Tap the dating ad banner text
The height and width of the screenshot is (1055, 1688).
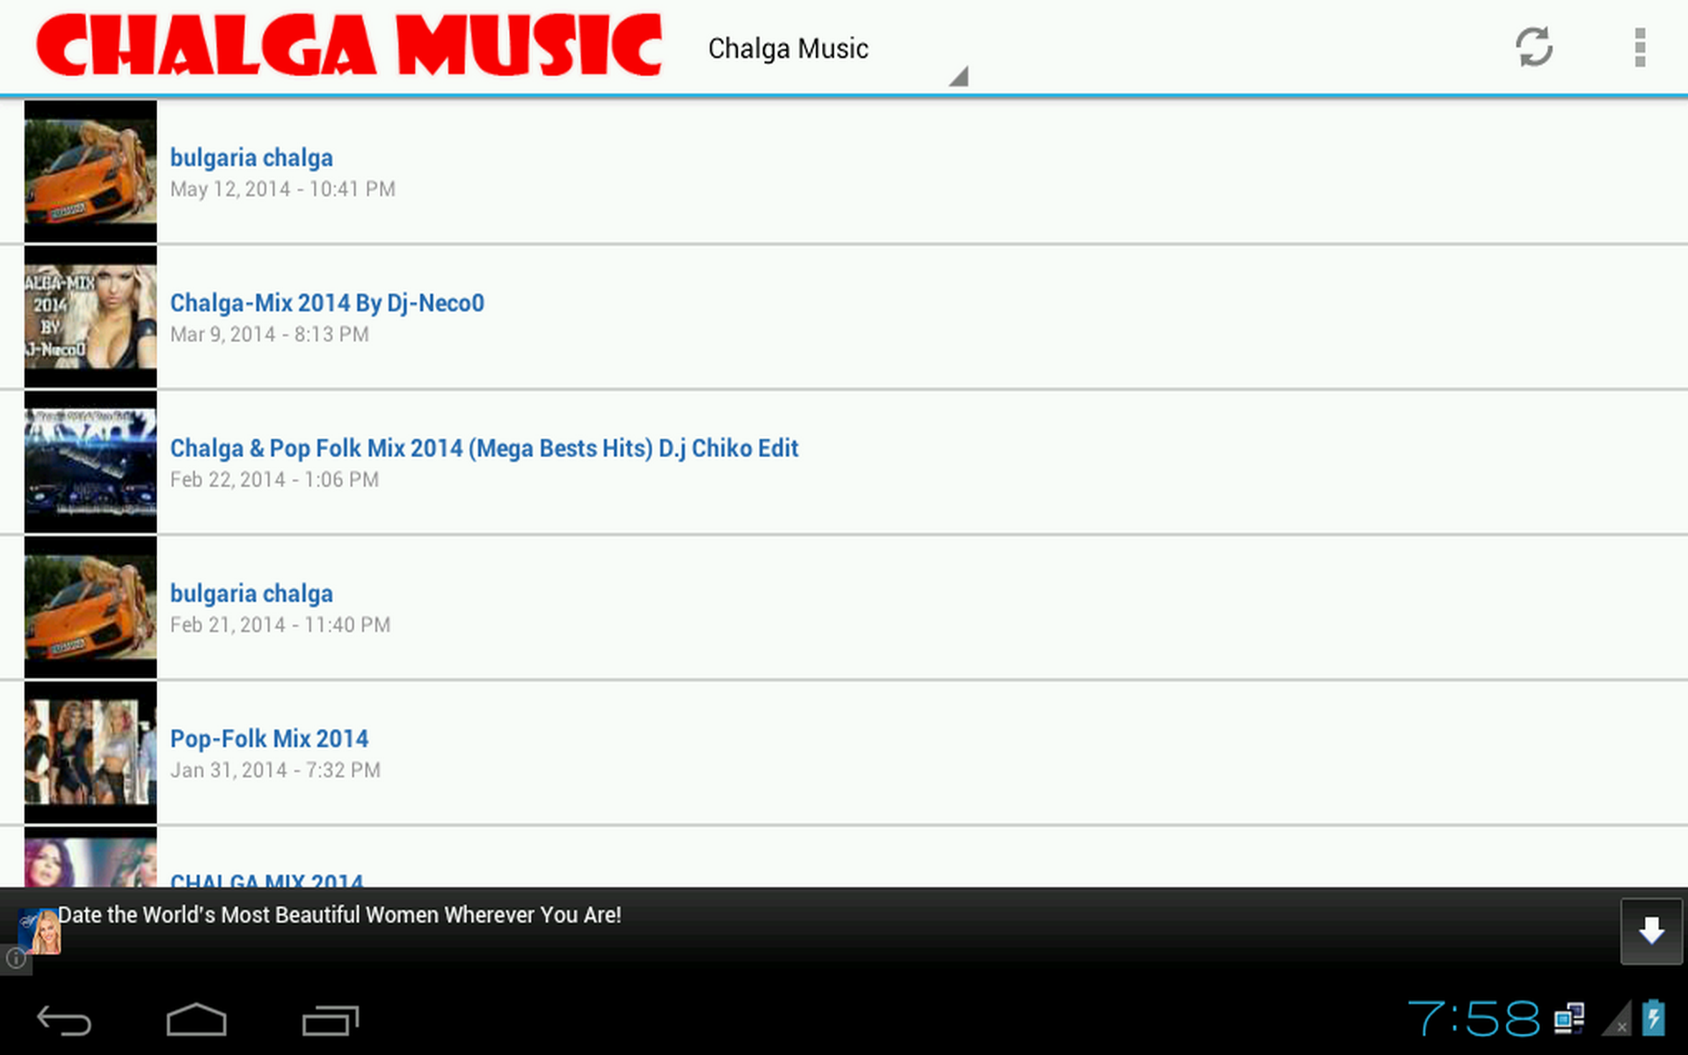tap(339, 915)
